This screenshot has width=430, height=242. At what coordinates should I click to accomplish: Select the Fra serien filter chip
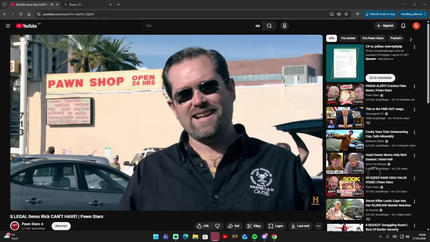(348, 38)
